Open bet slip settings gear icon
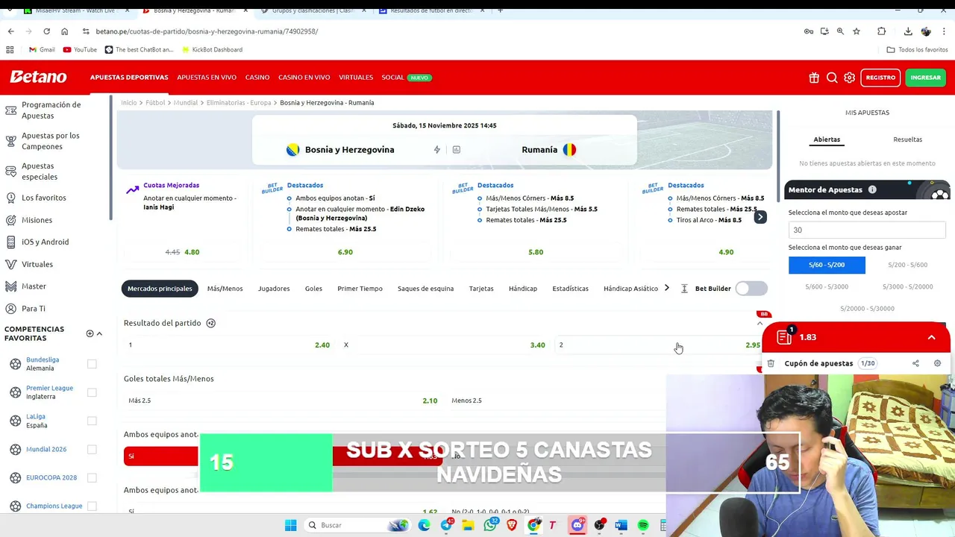The width and height of the screenshot is (955, 537). coord(937,363)
